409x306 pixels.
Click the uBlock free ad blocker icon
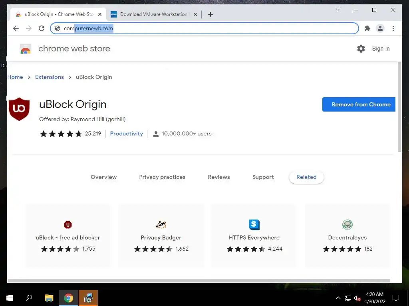(68, 225)
